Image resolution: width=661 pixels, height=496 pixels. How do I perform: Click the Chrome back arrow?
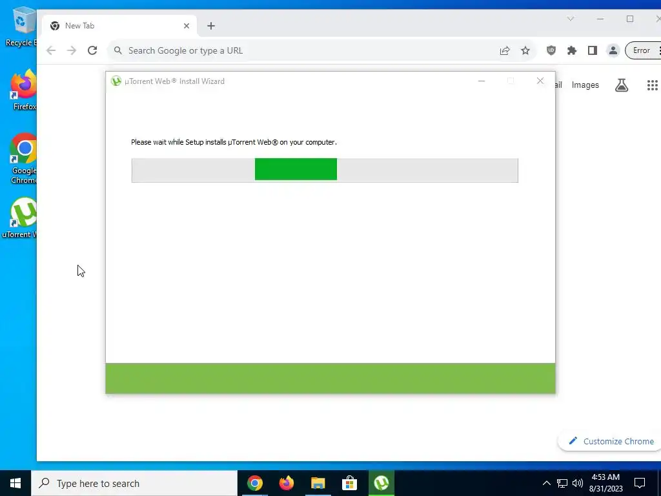coord(51,50)
